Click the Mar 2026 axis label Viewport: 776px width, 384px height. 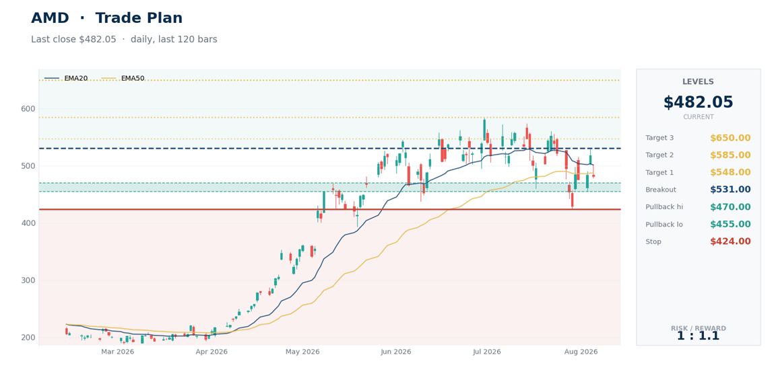[117, 352]
